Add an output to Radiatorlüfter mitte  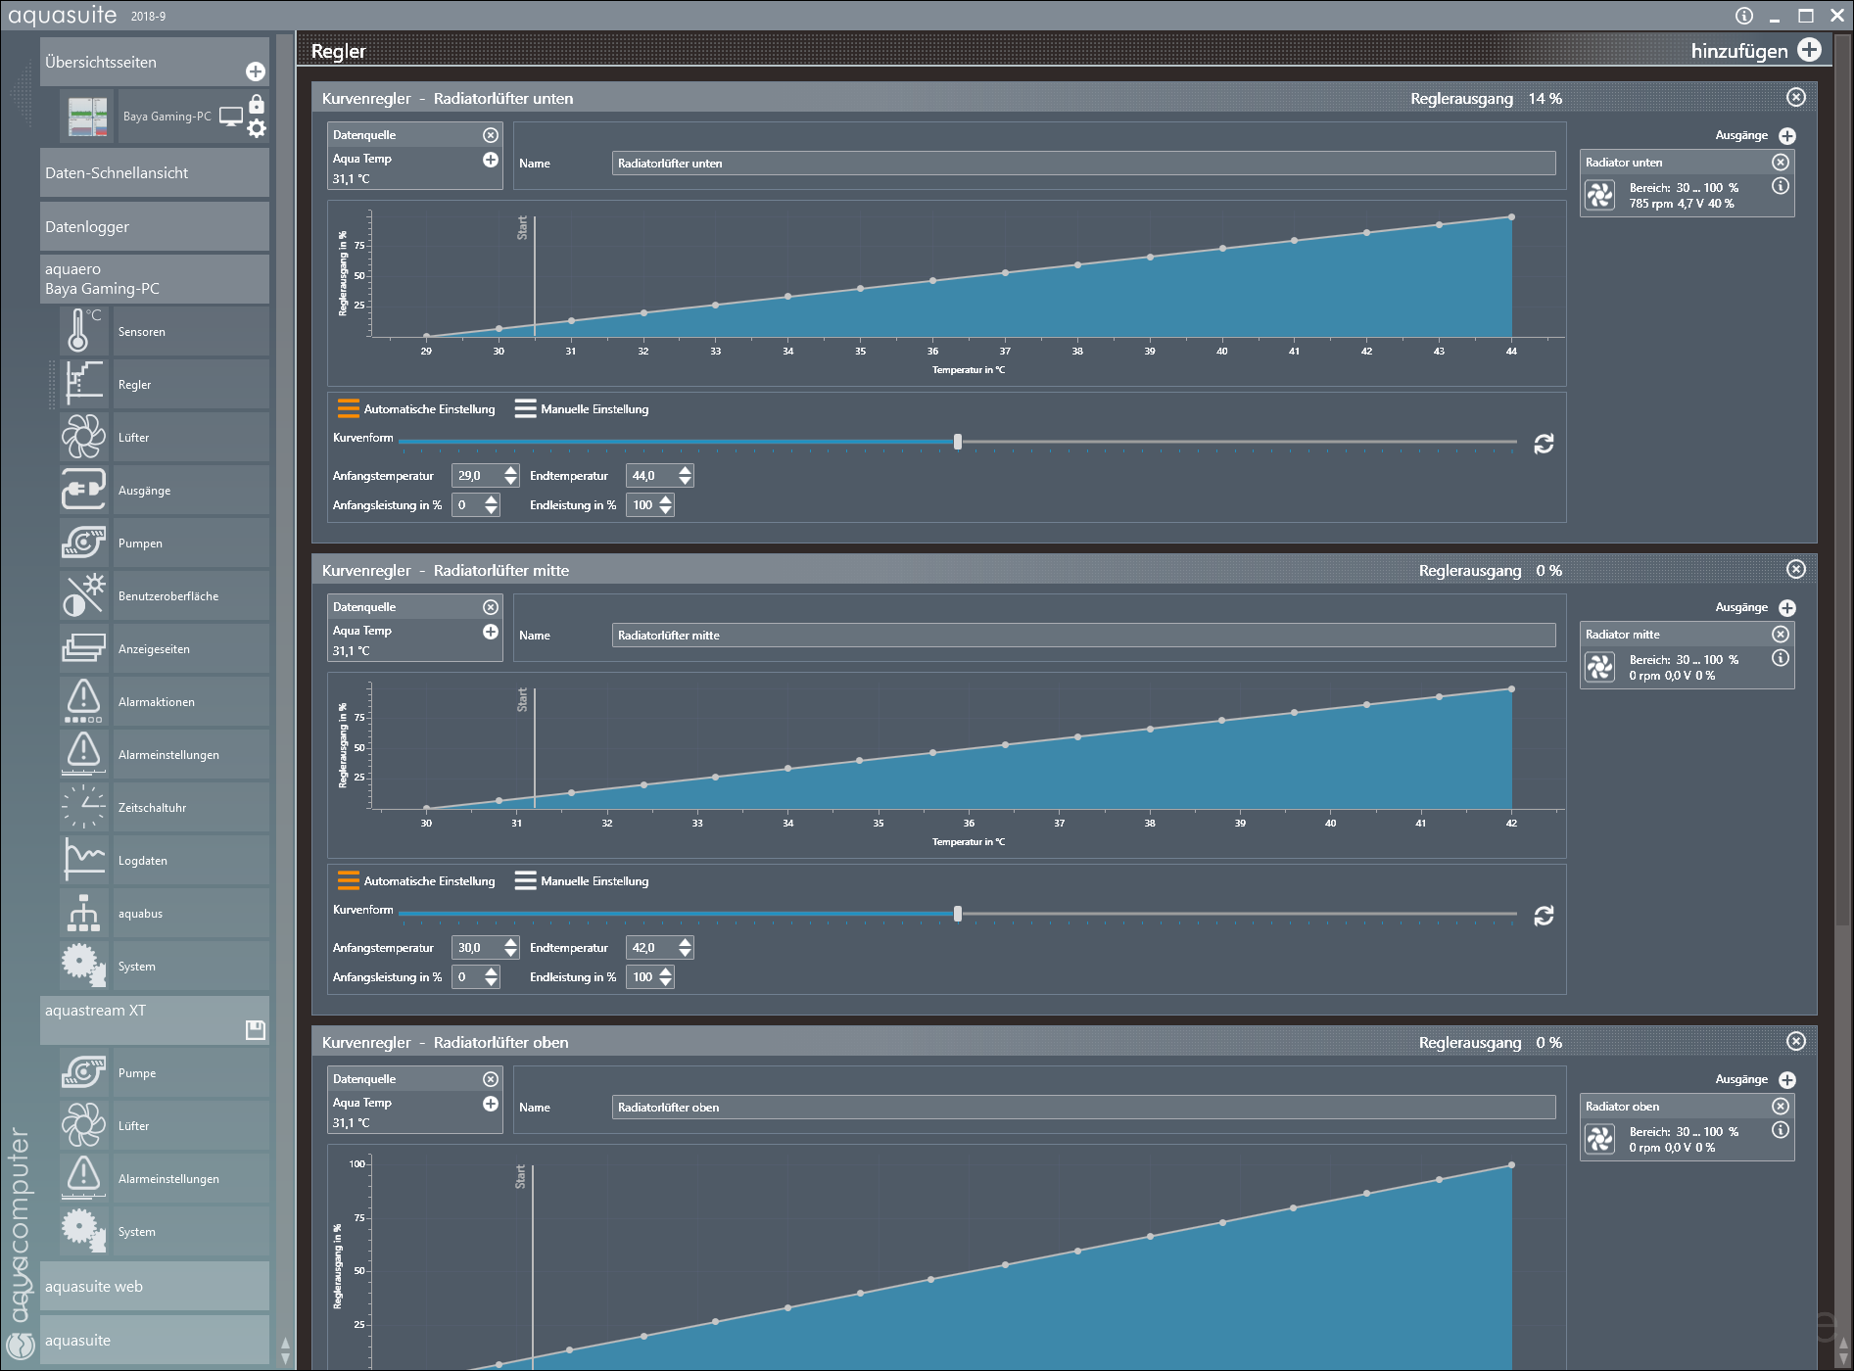1787,608
